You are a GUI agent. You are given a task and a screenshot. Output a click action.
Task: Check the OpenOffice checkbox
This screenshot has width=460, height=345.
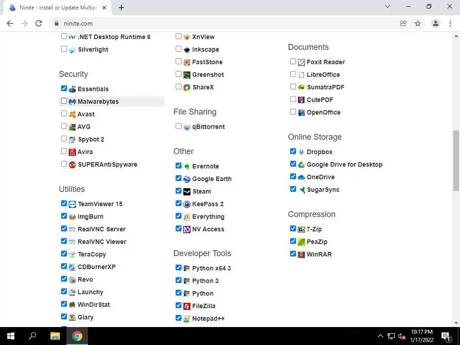pos(293,112)
